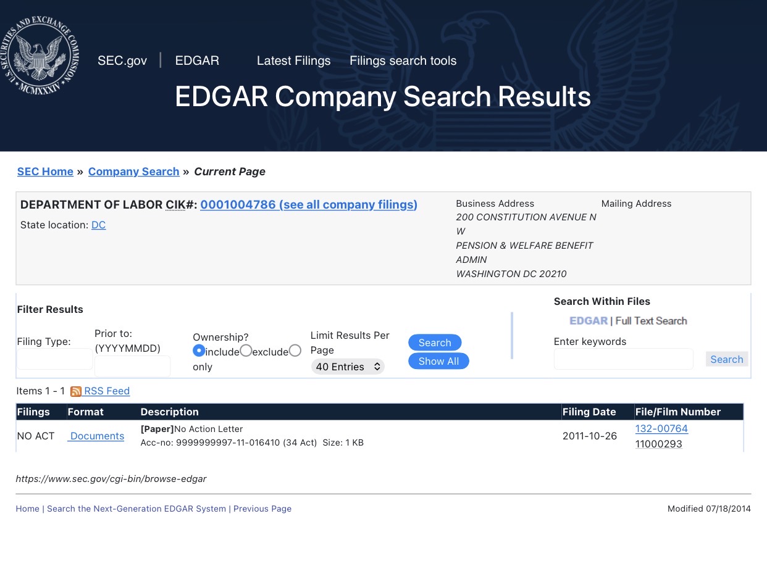Image resolution: width=767 pixels, height=561 pixels.
Task: Click the browse-edgar URL text
Action: (111, 478)
